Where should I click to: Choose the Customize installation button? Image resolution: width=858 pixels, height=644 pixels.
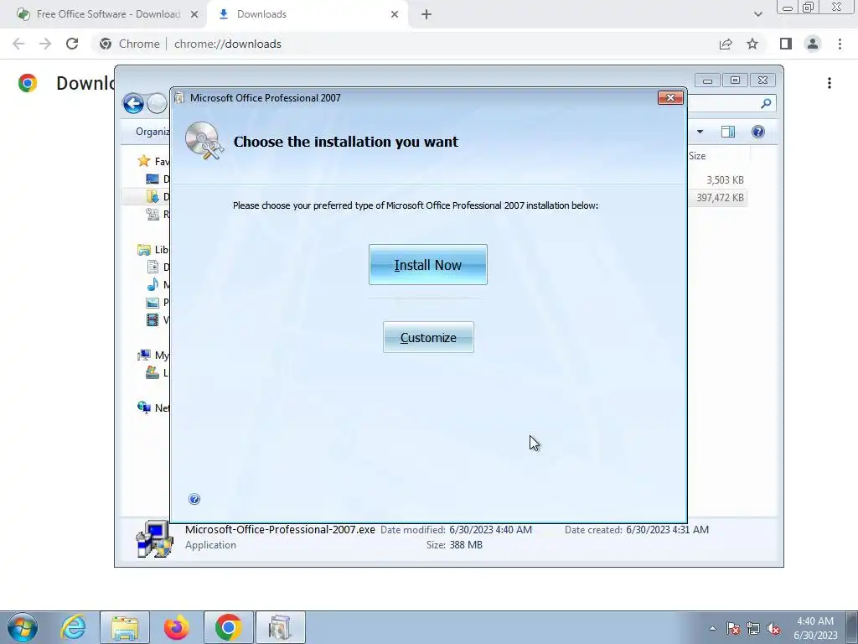tap(428, 337)
